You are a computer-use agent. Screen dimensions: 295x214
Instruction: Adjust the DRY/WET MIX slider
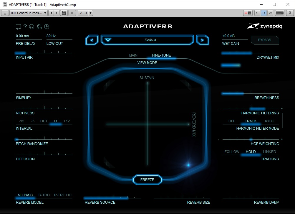(251, 52)
